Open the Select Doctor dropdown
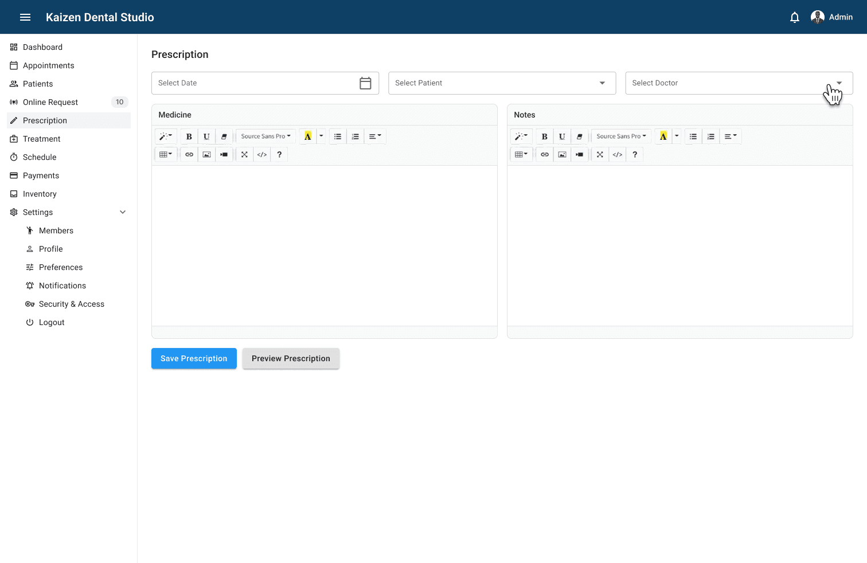 click(x=739, y=83)
